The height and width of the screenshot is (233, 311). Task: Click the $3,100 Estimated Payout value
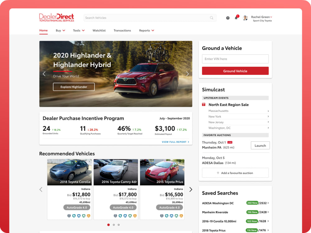pyautogui.click(x=165, y=129)
